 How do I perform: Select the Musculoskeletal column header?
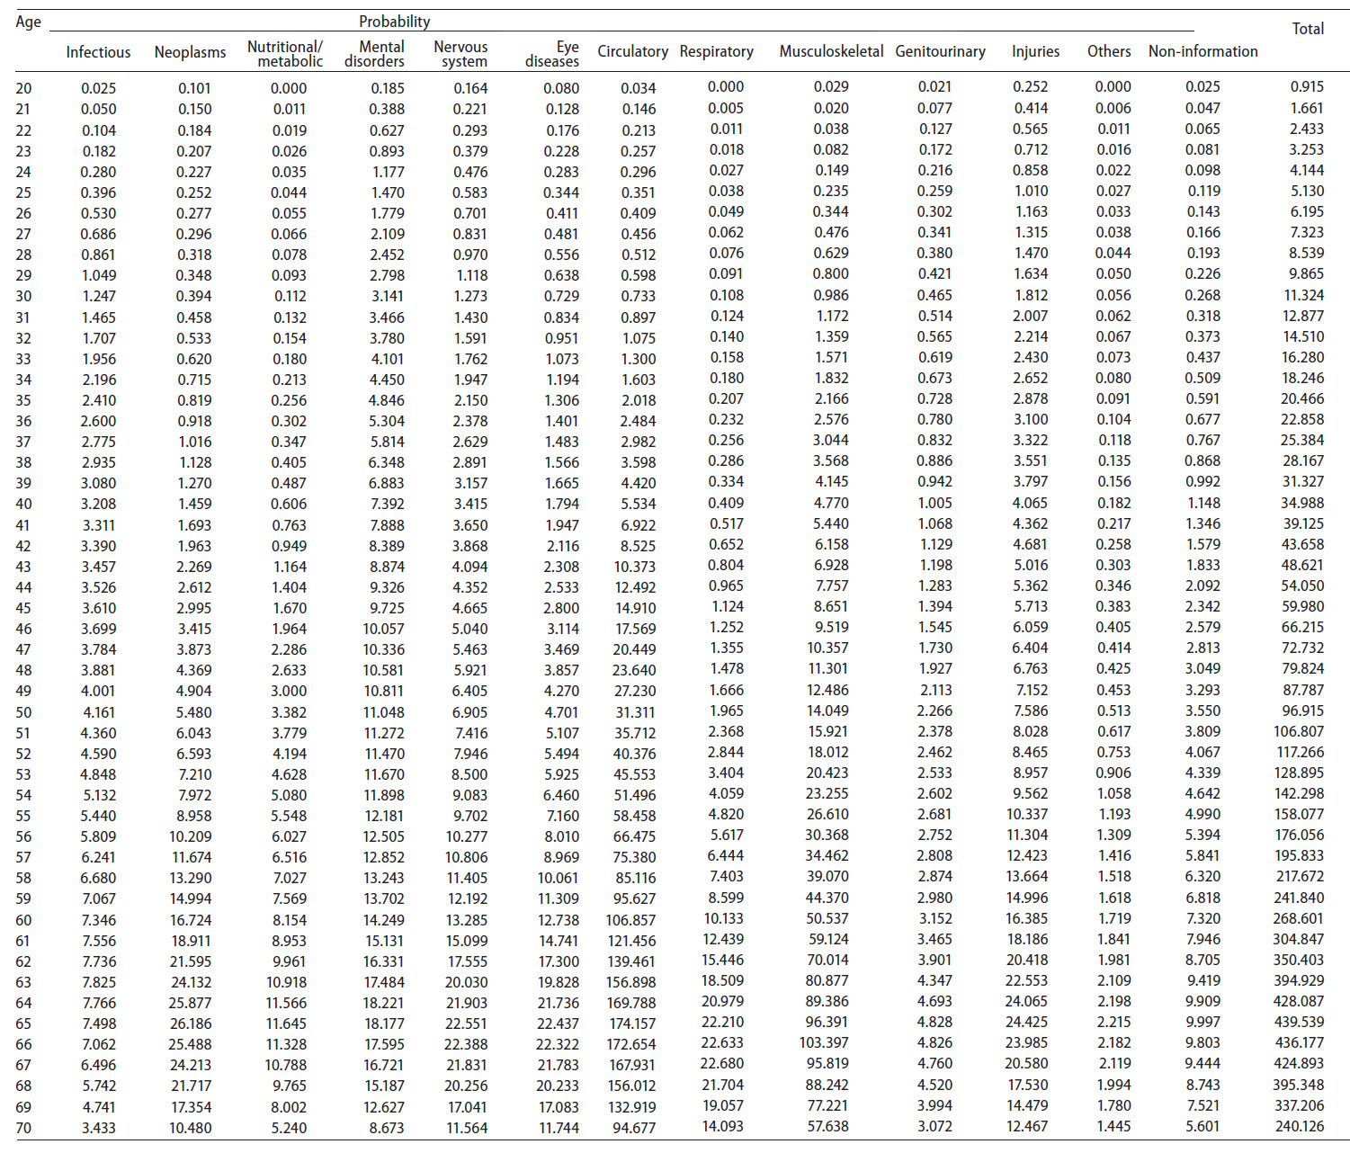[x=831, y=51]
